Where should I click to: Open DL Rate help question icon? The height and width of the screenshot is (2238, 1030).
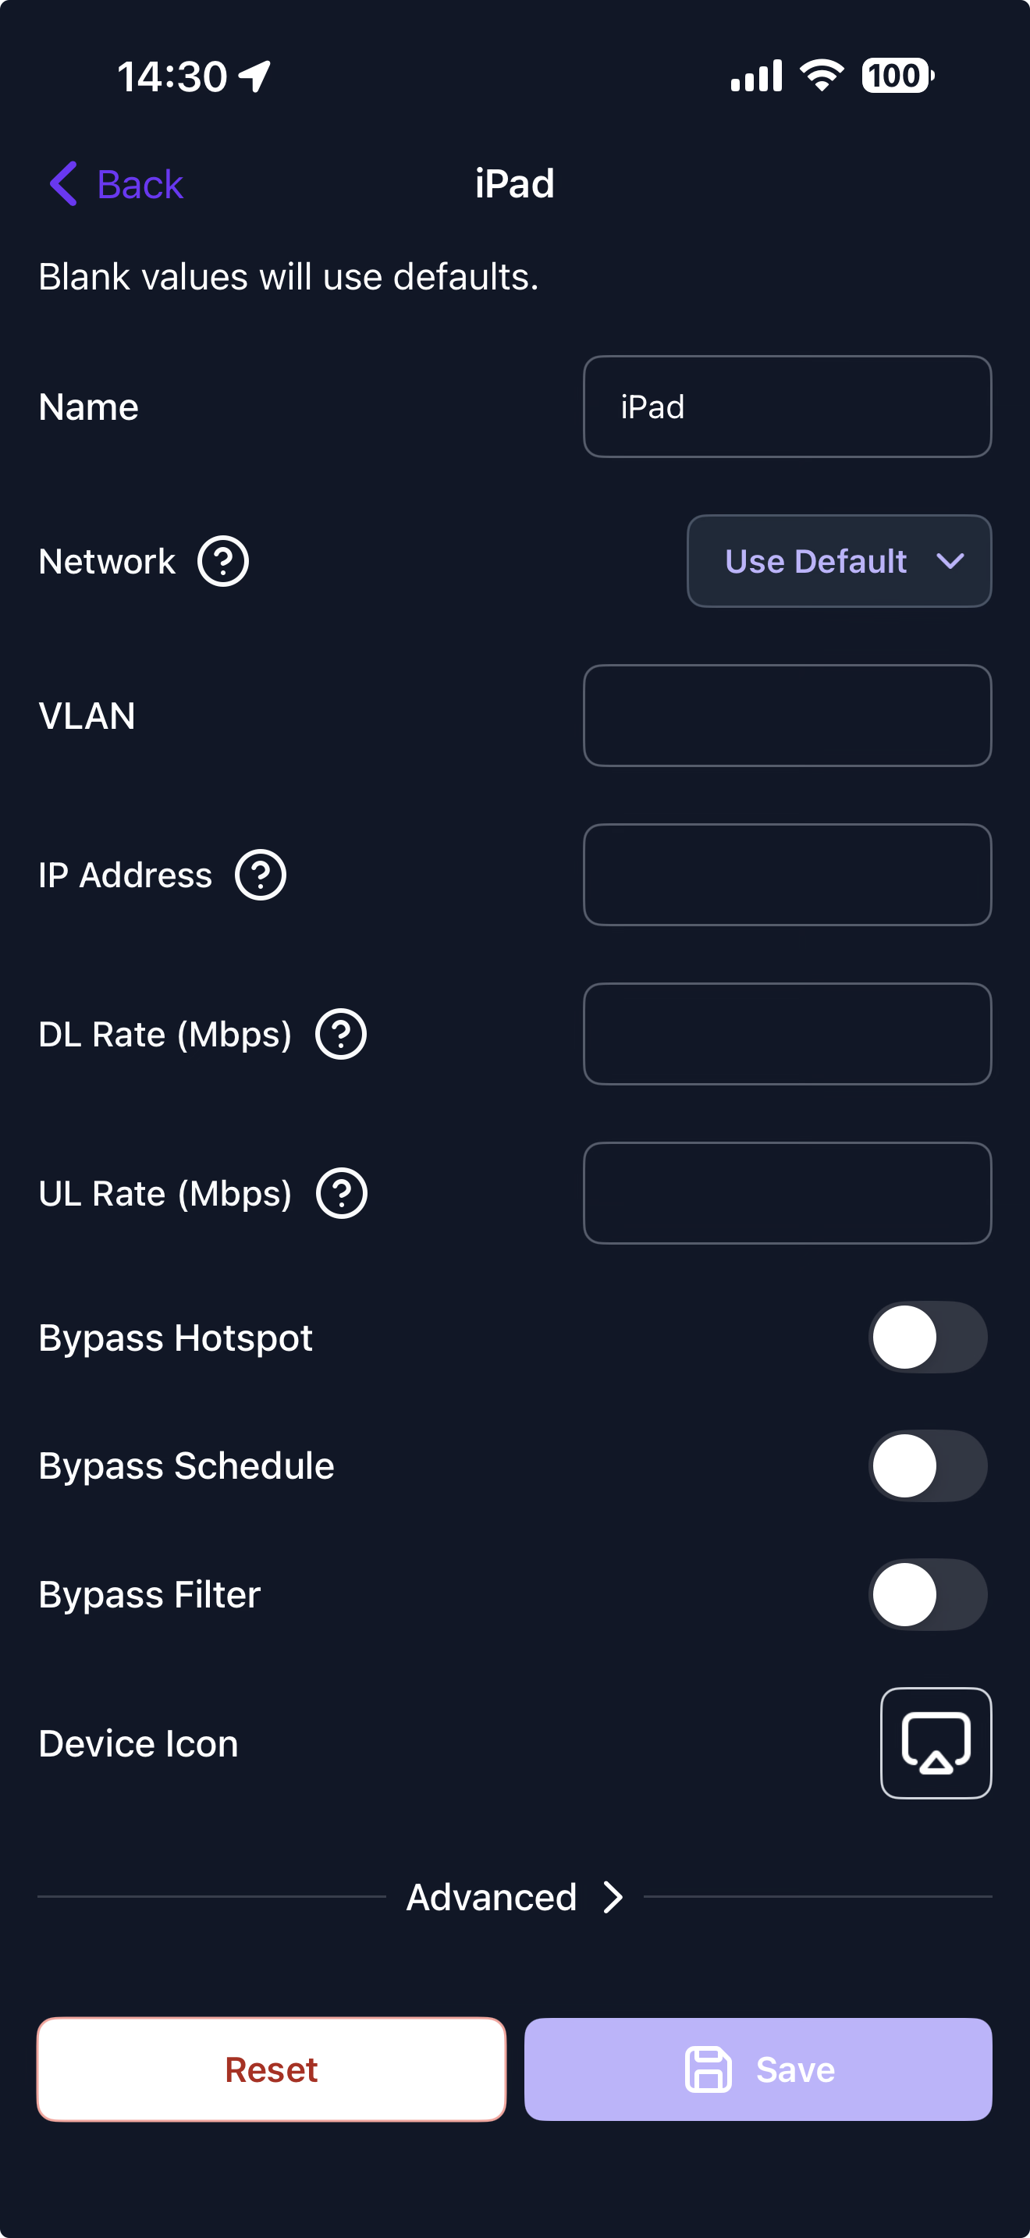340,1034
